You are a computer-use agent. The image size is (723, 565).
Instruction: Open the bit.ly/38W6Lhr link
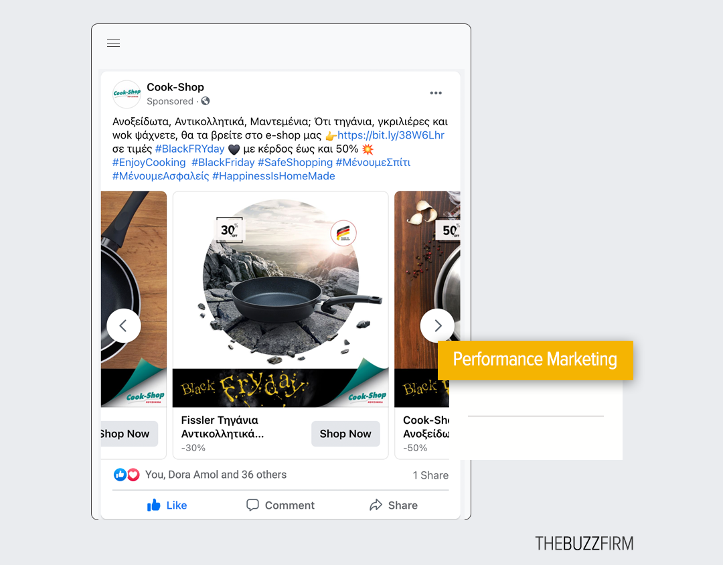[391, 135]
